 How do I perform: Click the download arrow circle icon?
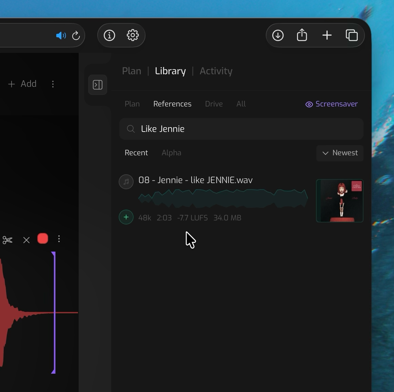[278, 35]
